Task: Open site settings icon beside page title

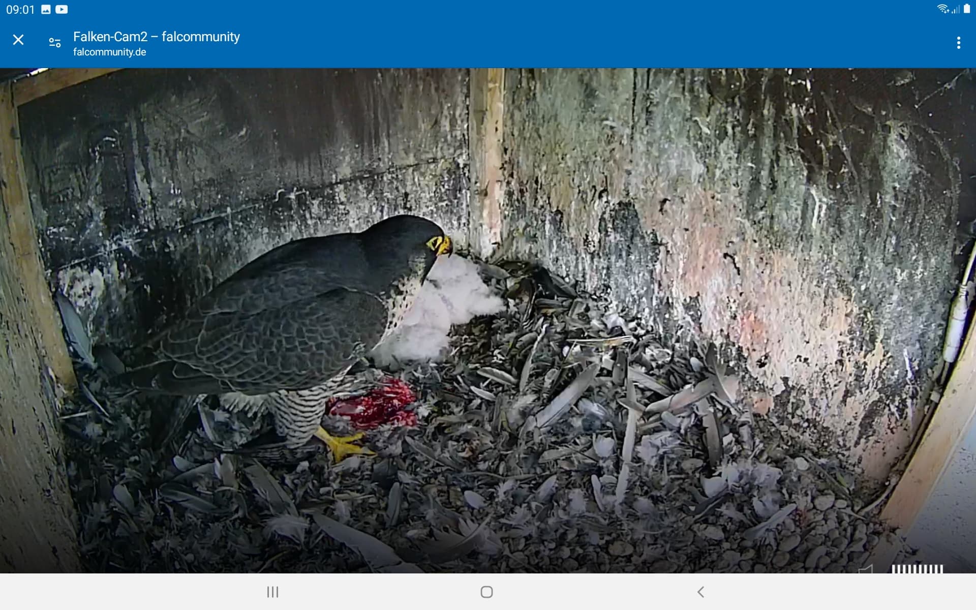Action: click(x=55, y=43)
